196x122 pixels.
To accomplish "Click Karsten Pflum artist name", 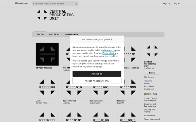I will tap(41, 103).
